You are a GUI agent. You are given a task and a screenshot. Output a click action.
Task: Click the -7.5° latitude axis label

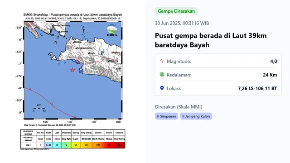[19, 76]
